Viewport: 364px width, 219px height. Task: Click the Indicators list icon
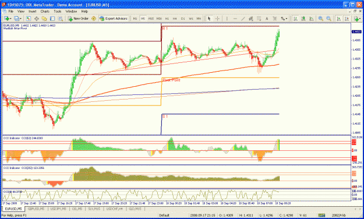(x=356, y=19)
